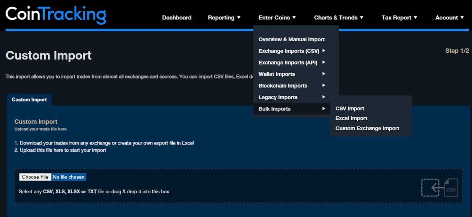Viewport: 472px width, 217px height.
Task: Expand the Reporting menu
Action: [224, 18]
